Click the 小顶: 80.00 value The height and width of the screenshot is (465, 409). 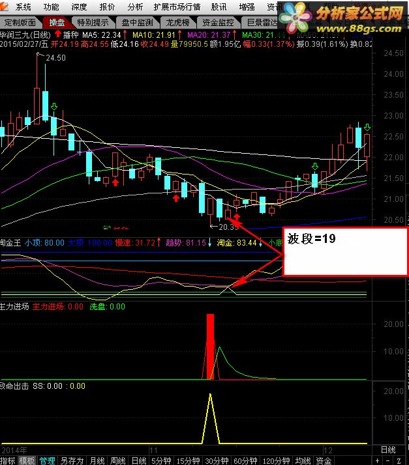click(44, 243)
